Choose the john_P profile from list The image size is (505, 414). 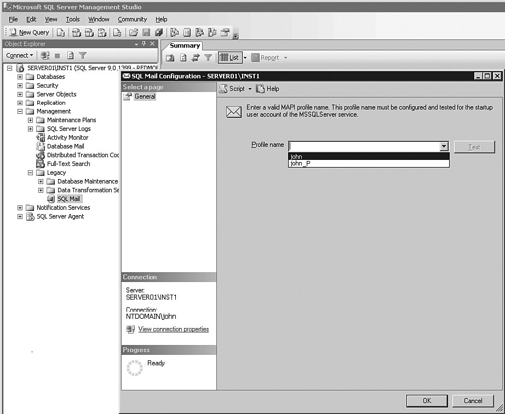pos(369,164)
